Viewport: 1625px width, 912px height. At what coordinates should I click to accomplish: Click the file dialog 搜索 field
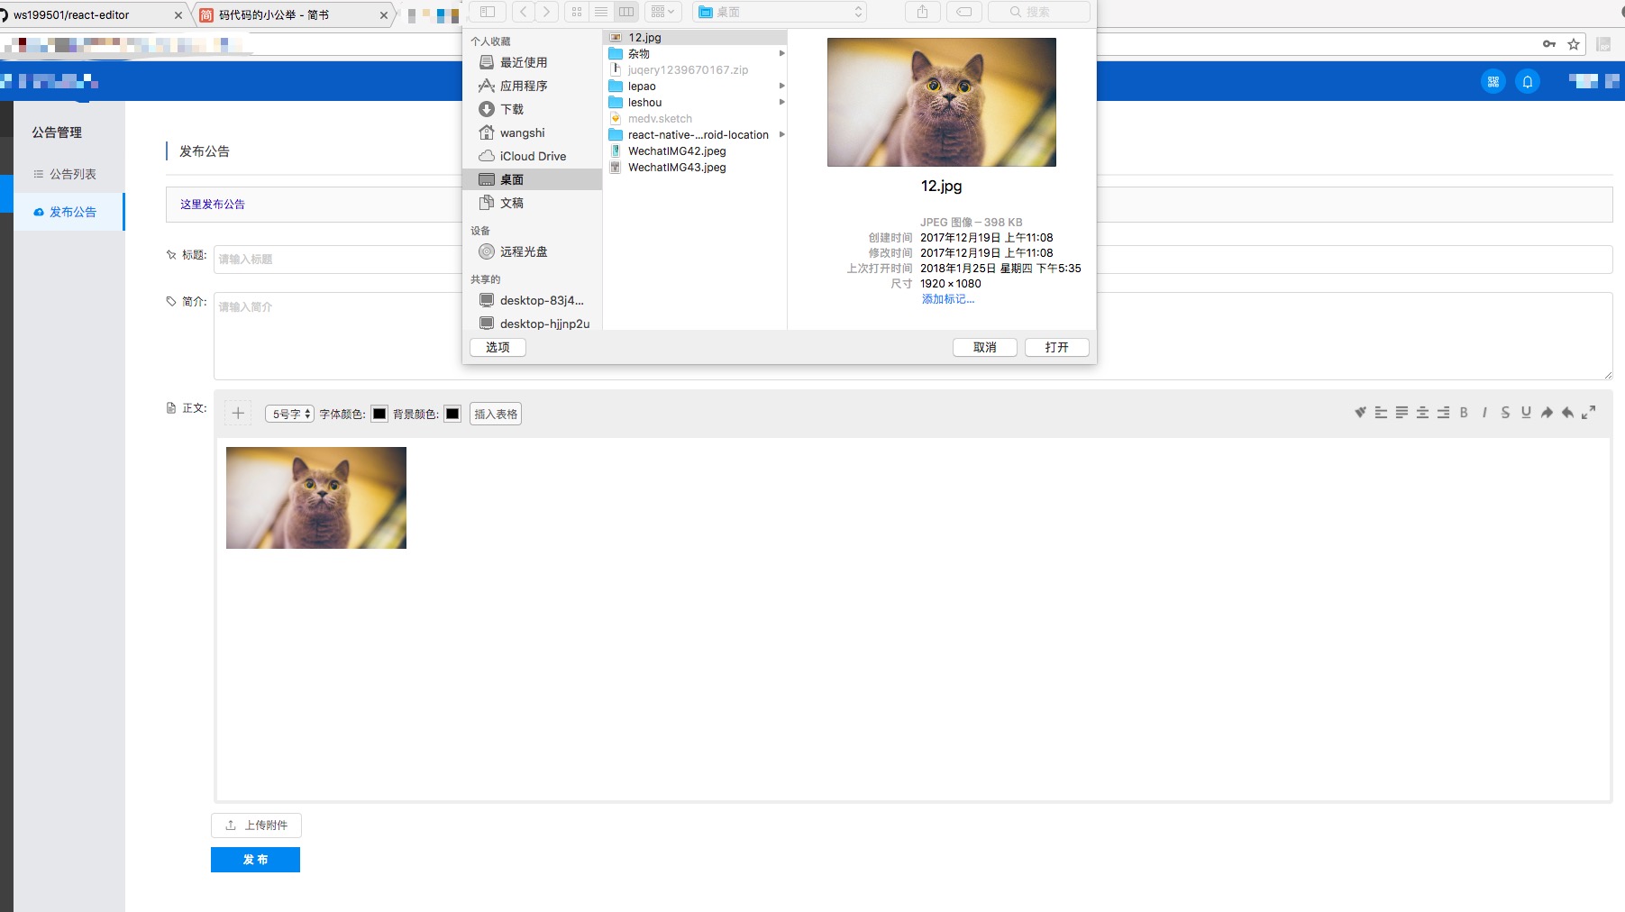1038,12
